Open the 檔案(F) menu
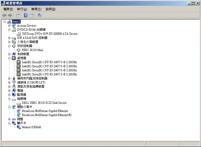Image resolution: width=201 pixels, height=147 pixels. coord(8,9)
